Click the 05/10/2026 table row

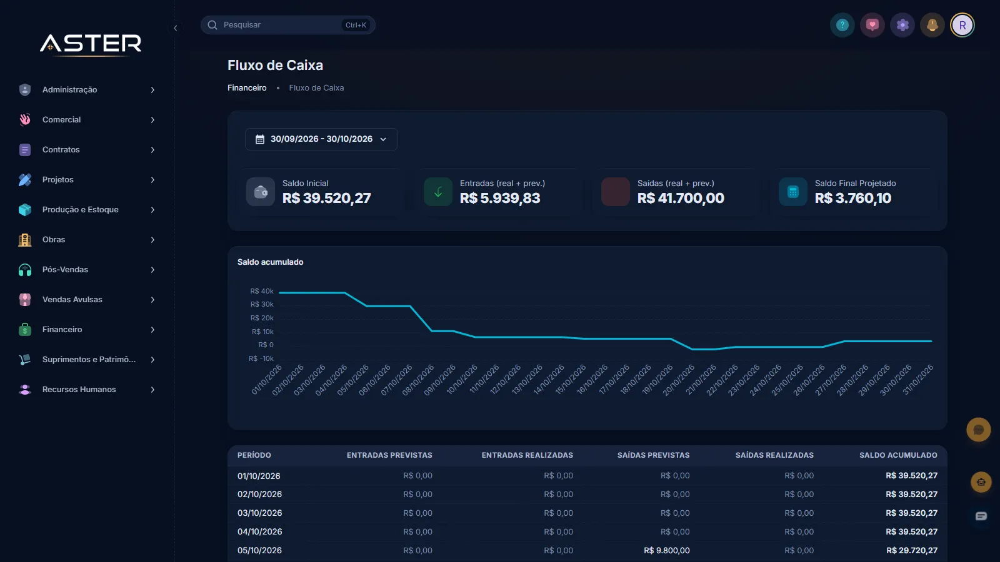coord(587,551)
